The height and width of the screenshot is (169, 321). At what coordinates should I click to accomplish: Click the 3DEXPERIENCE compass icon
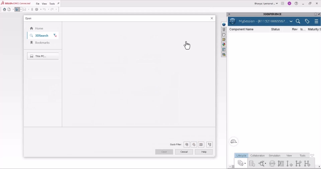click(x=232, y=21)
